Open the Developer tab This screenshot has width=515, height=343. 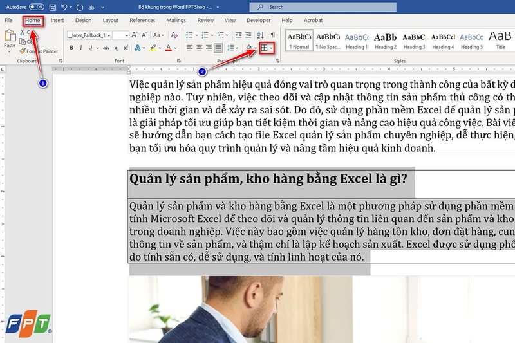(259, 20)
